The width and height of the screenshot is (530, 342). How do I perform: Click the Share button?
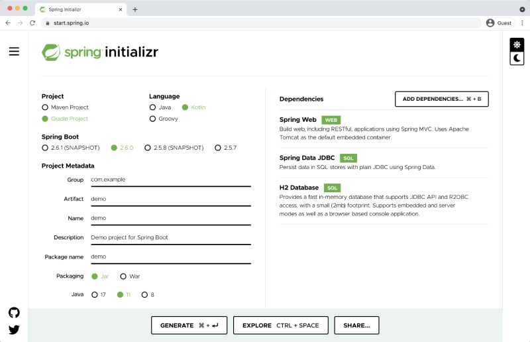coord(356,325)
